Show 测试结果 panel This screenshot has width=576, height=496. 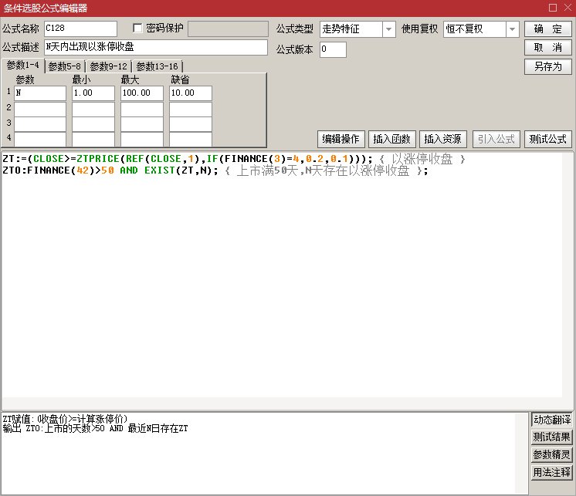552,437
